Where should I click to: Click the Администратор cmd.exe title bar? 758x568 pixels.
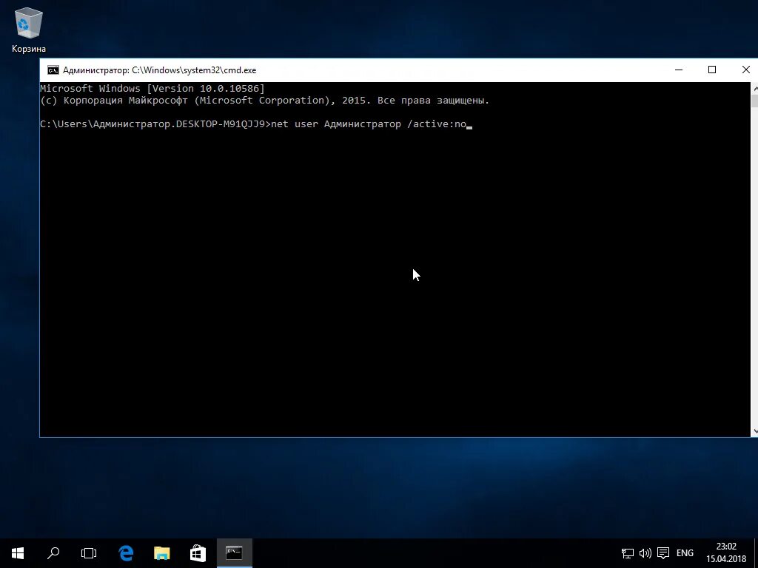pyautogui.click(x=370, y=70)
